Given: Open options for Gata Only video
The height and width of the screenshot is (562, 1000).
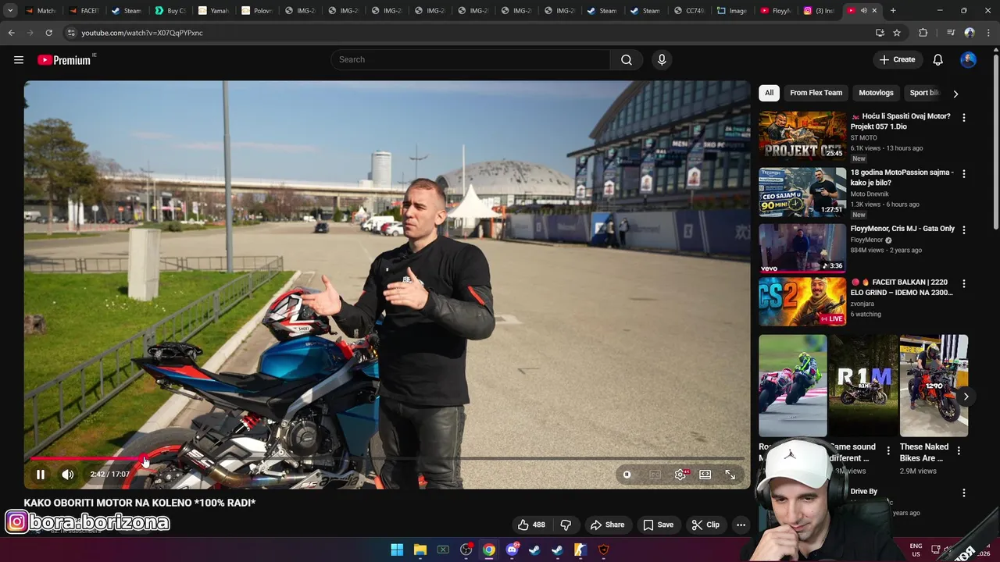Looking at the screenshot, I should (963, 230).
